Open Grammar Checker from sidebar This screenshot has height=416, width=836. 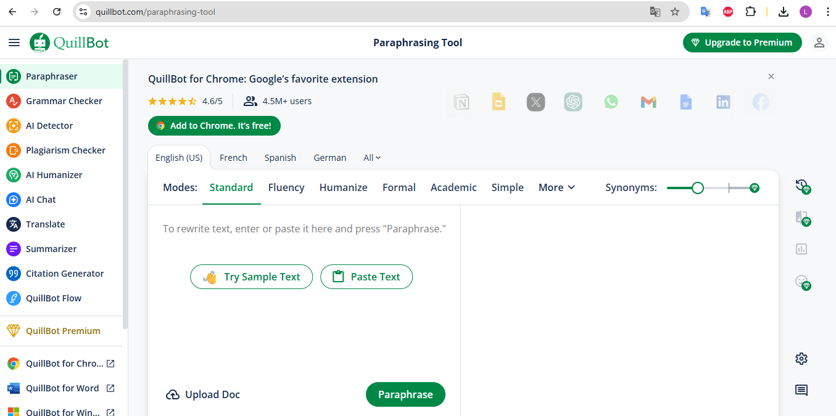(x=62, y=101)
